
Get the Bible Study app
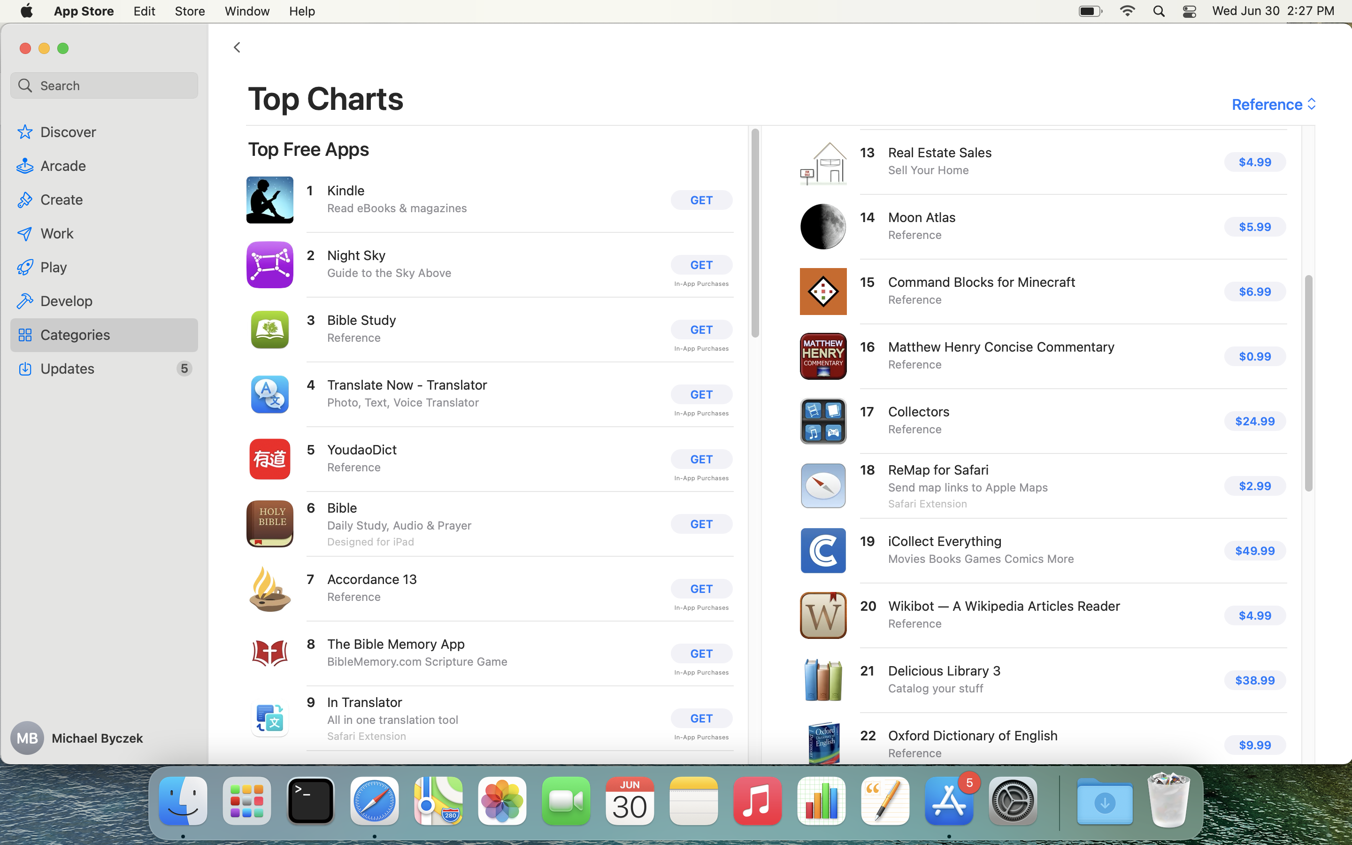[701, 330]
